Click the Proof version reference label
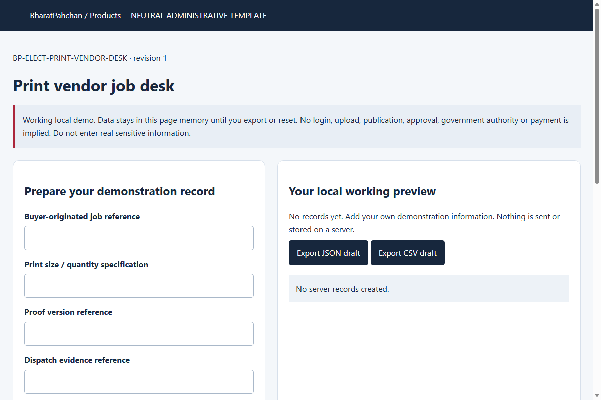The width and height of the screenshot is (601, 400). [68, 312]
